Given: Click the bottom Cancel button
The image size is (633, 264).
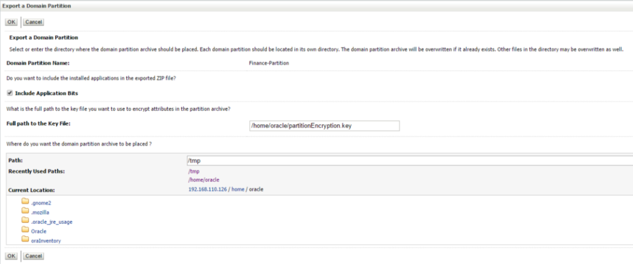Looking at the screenshot, I should (33, 256).
